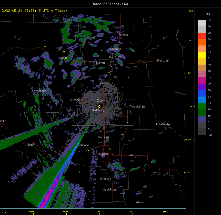Select the yellow diamond southeast of Cochrane label
The image size is (221, 215).
point(87,151)
